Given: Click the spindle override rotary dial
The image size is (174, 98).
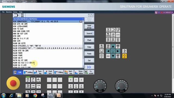Looking at the screenshot, I should [x=100, y=86].
